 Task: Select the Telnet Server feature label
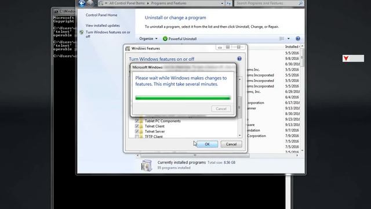click(x=155, y=131)
